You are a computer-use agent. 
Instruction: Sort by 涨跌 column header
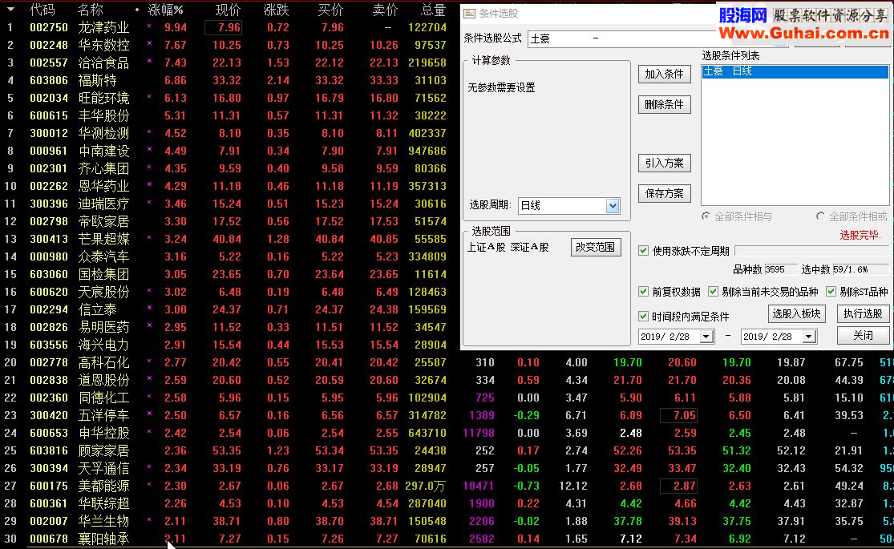pyautogui.click(x=277, y=10)
